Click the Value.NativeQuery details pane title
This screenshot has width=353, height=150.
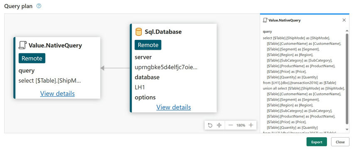284,20
